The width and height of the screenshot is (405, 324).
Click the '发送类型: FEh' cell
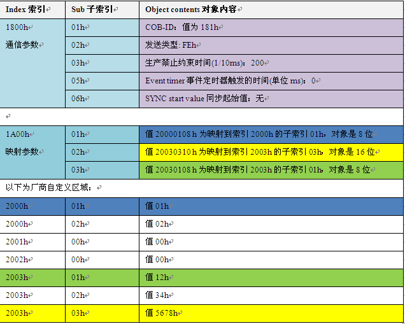[x=271, y=45]
